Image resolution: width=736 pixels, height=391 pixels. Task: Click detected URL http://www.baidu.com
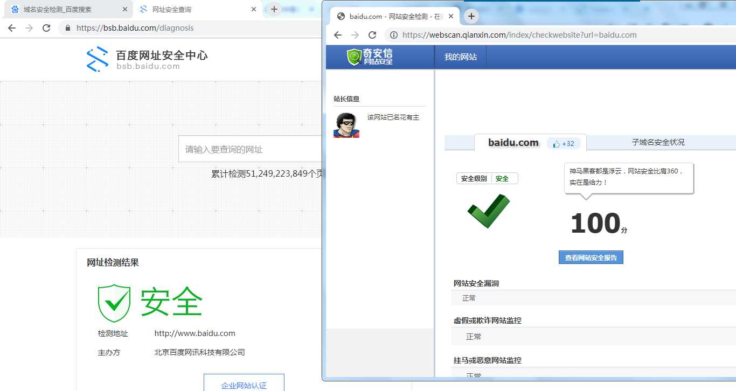pos(195,333)
